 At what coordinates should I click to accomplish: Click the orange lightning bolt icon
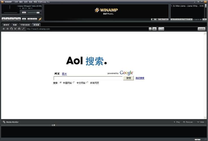pyautogui.click(x=40, y=19)
